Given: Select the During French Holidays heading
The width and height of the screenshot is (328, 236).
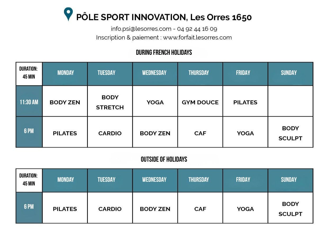Looking at the screenshot, I should click(164, 52).
